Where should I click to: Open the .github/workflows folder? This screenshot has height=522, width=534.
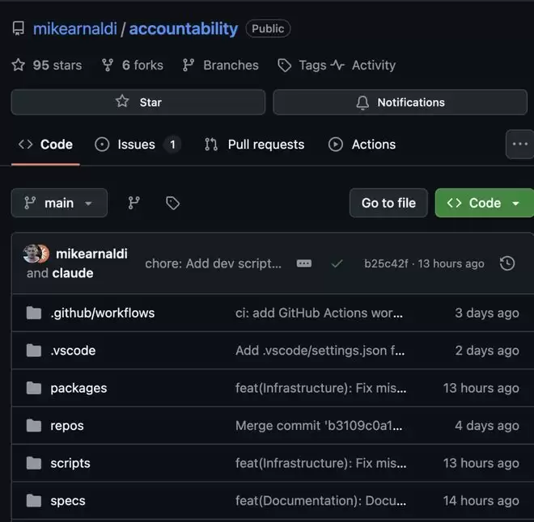click(x=102, y=313)
